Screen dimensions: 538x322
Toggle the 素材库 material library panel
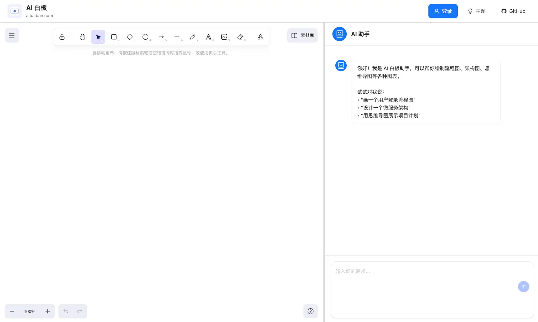click(x=302, y=35)
